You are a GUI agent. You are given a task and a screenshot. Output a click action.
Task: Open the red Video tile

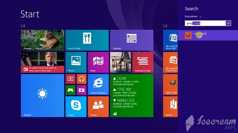pos(70,79)
